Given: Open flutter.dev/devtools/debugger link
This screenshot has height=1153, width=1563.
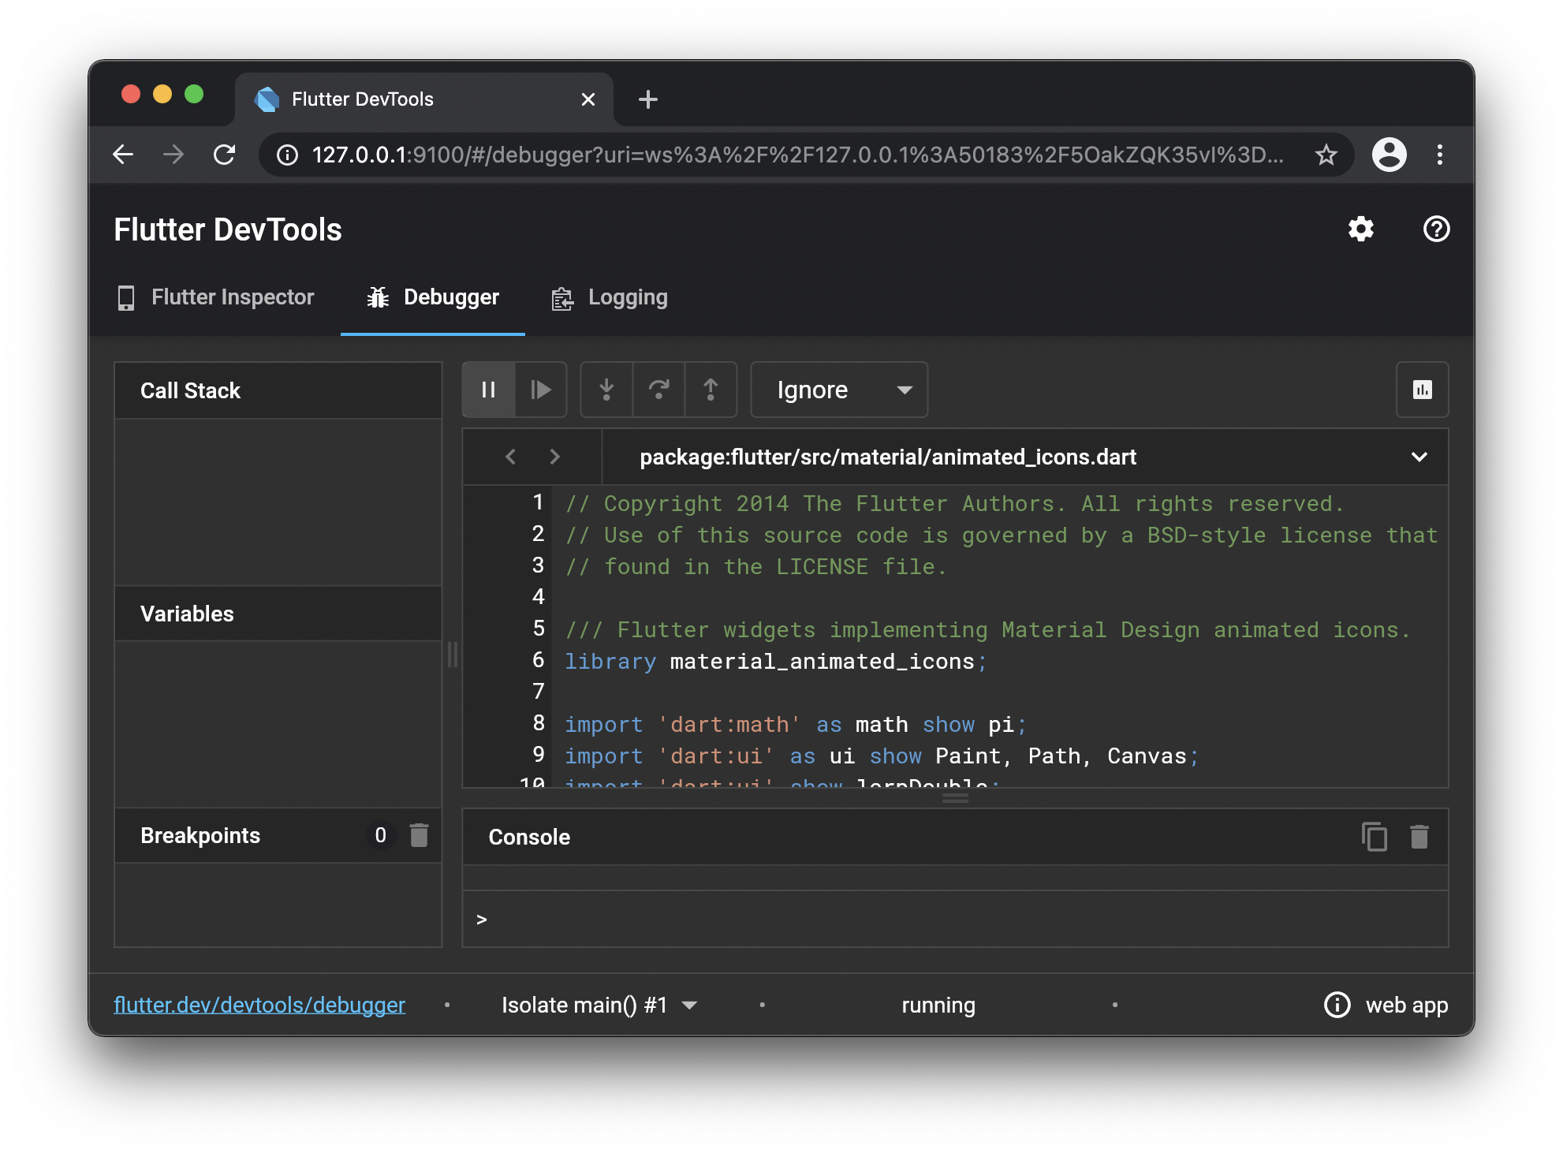Looking at the screenshot, I should tap(259, 1005).
